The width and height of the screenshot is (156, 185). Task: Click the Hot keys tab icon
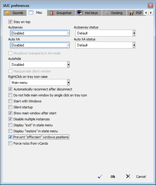[80, 13]
